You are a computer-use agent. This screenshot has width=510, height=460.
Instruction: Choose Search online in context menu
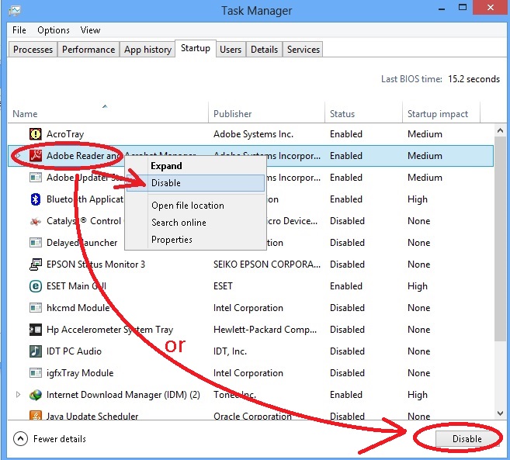196,223
